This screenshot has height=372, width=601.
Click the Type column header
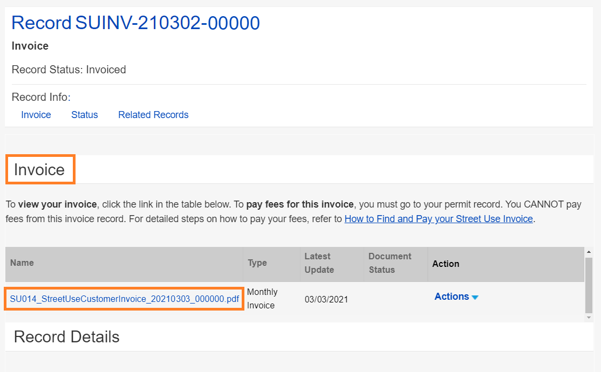pos(257,263)
